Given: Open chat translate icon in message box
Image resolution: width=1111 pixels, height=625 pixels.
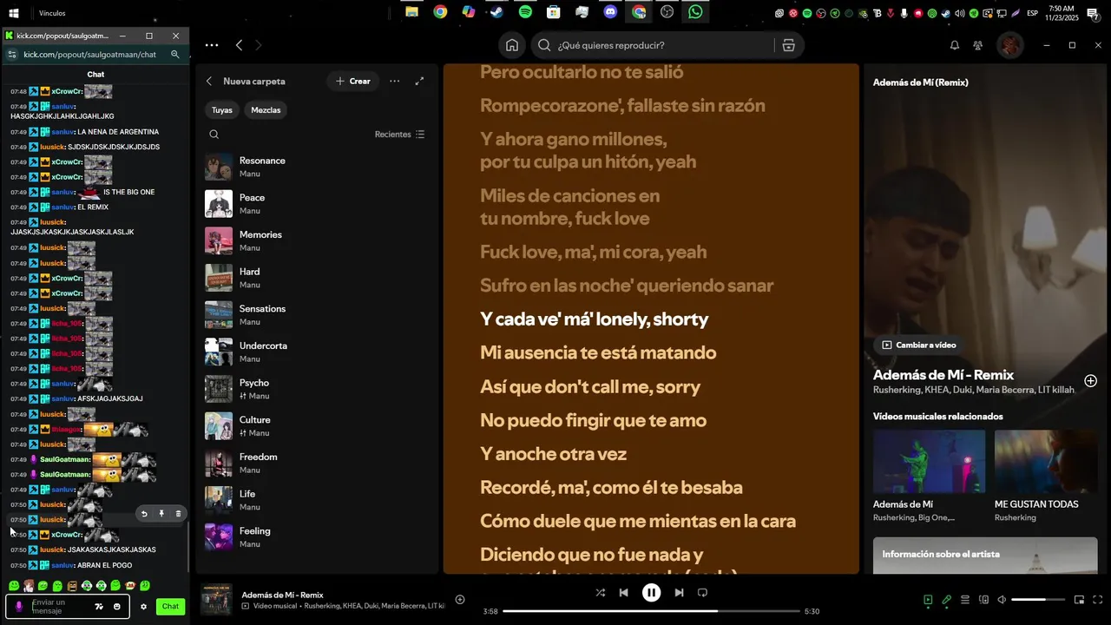Looking at the screenshot, I should point(99,607).
